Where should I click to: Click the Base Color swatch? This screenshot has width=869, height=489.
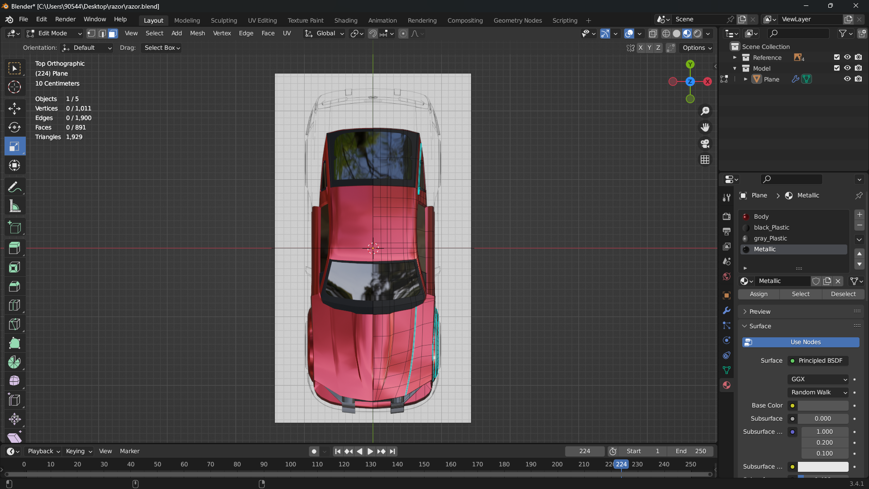coord(822,405)
